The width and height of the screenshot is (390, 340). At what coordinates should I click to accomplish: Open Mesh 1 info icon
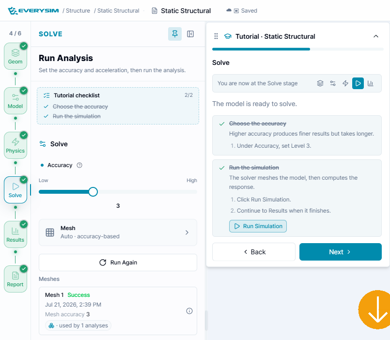[x=189, y=311]
